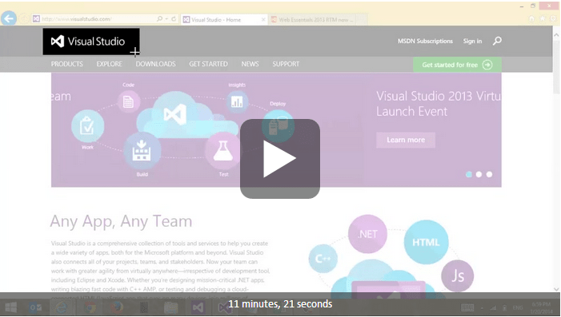
Task: Open the Build factory icon in the banner
Action: tap(142, 150)
